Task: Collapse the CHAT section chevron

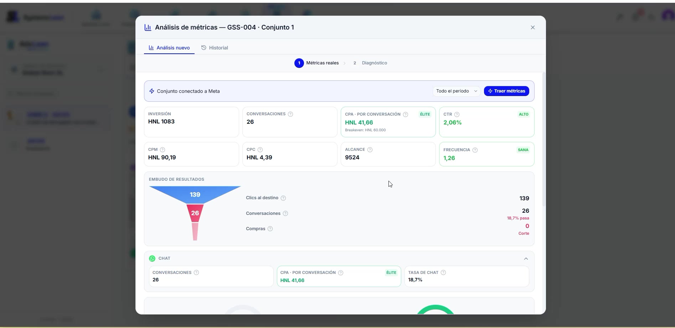Action: click(x=526, y=259)
